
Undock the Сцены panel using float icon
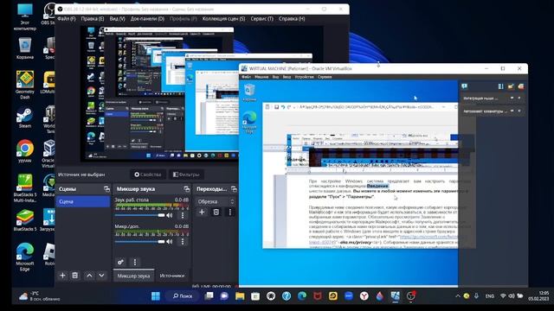(106, 189)
